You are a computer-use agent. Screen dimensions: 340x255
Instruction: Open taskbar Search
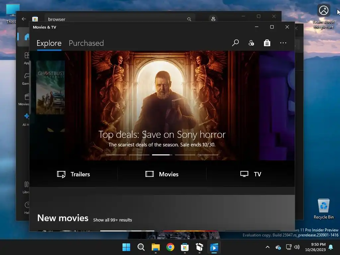click(x=141, y=247)
